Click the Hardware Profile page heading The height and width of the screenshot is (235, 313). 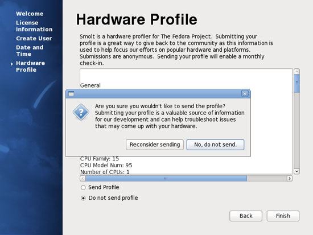coord(137,19)
